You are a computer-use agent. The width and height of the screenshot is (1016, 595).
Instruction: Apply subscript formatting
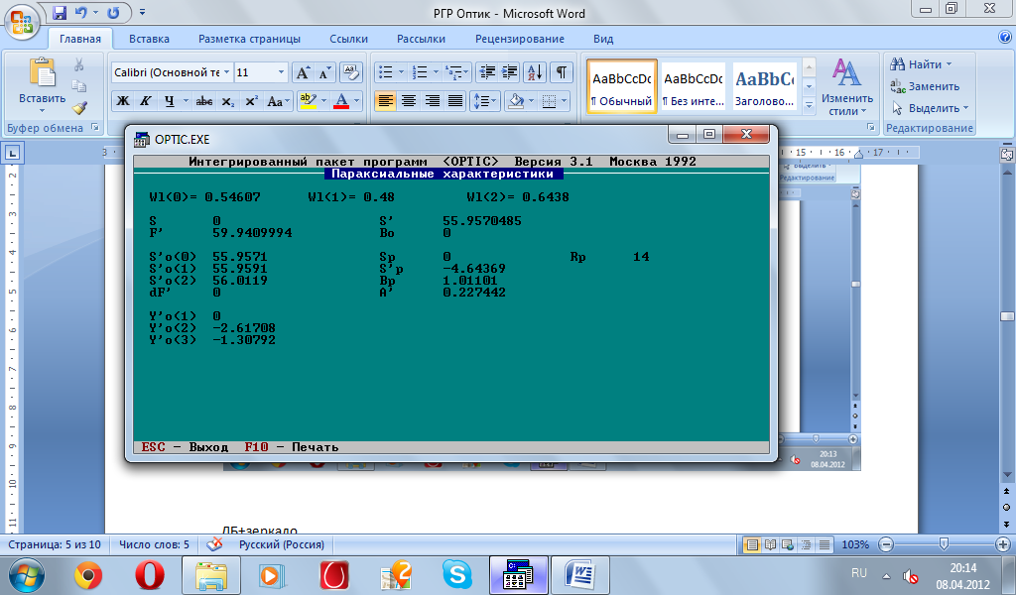pyautogui.click(x=227, y=101)
